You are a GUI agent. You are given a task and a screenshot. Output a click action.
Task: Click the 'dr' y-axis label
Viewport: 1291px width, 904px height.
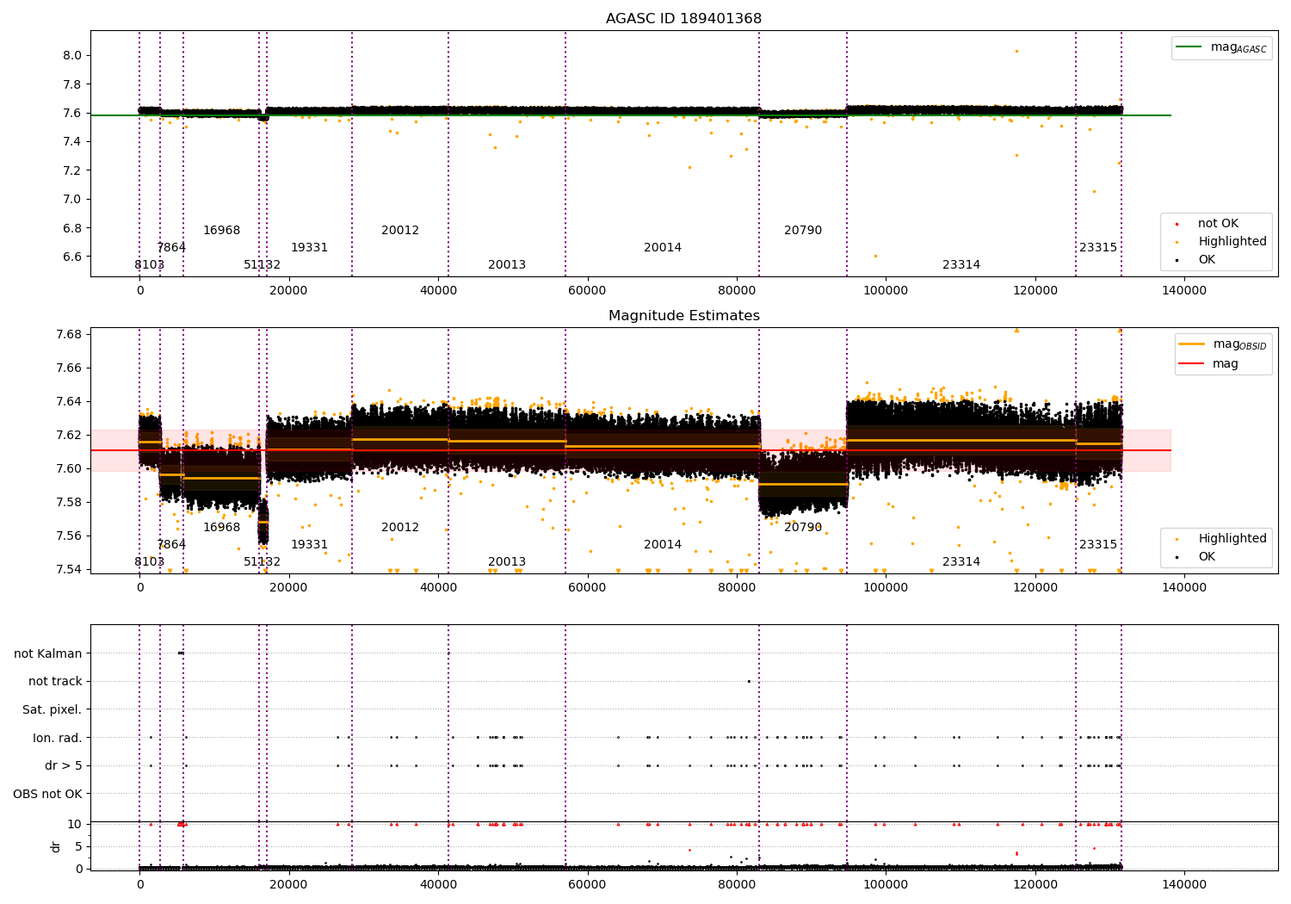pyautogui.click(x=56, y=846)
